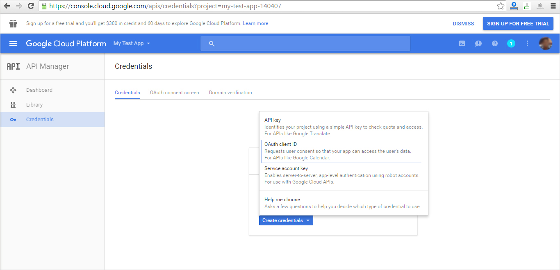Click the Credentials page heading
The width and height of the screenshot is (560, 270).
point(133,66)
